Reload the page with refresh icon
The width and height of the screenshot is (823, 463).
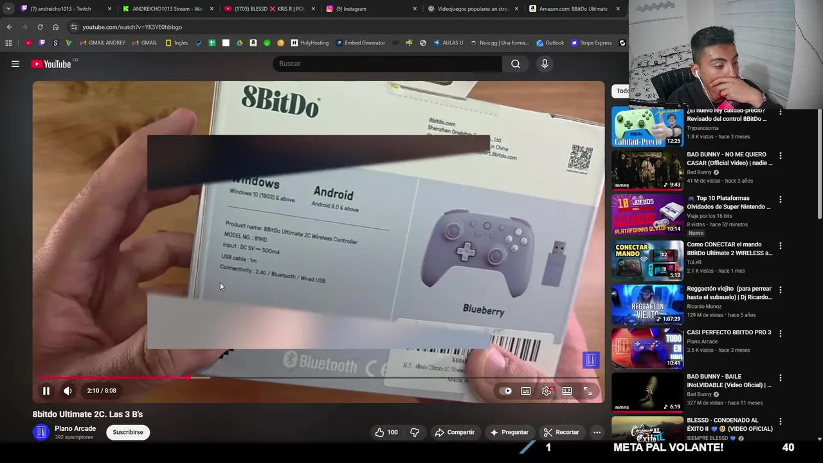pyautogui.click(x=40, y=27)
